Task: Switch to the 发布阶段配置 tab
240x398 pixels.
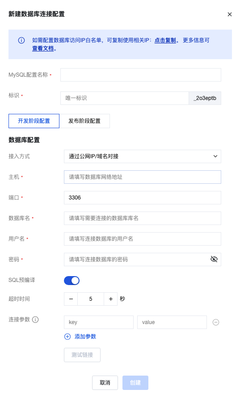Action: coord(84,121)
